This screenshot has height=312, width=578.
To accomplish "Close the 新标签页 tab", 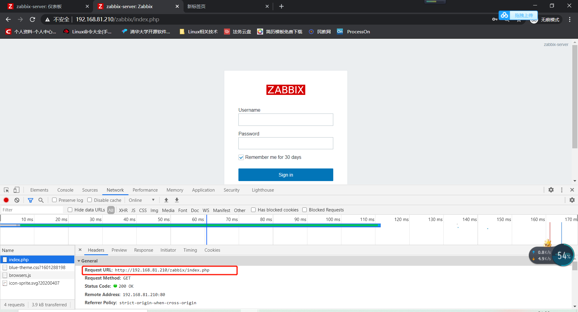I will tap(267, 6).
